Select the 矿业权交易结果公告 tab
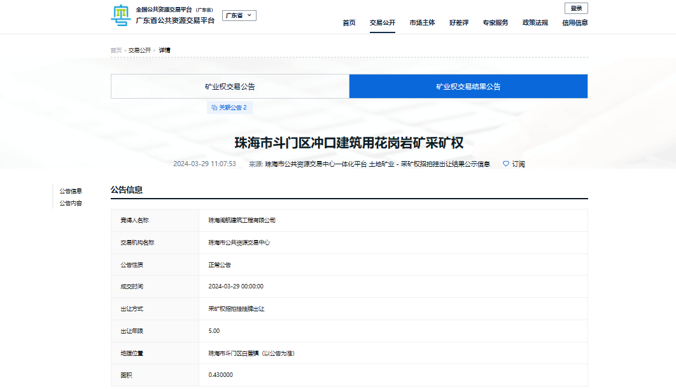The width and height of the screenshot is (676, 389). point(468,87)
